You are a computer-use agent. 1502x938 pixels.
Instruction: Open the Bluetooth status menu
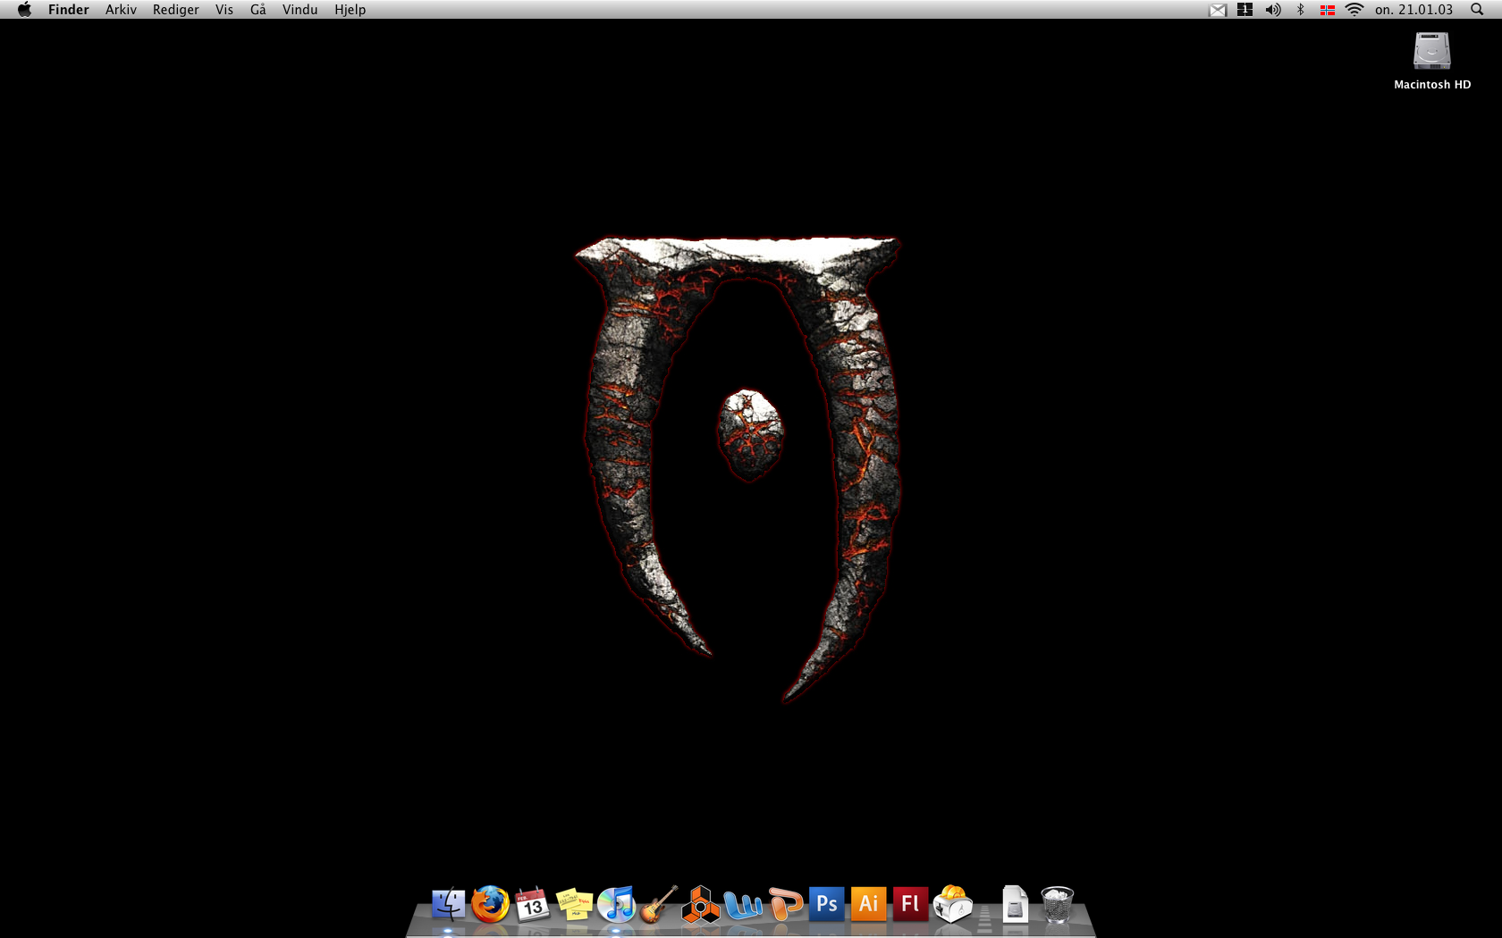(1301, 10)
